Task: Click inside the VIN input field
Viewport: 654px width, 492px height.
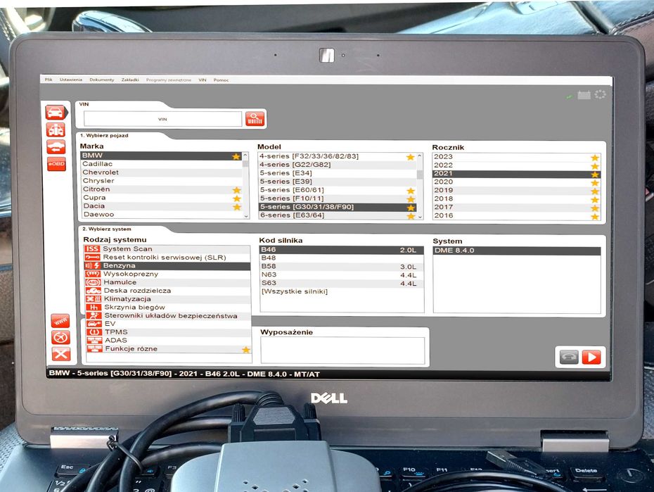Action: coord(162,119)
